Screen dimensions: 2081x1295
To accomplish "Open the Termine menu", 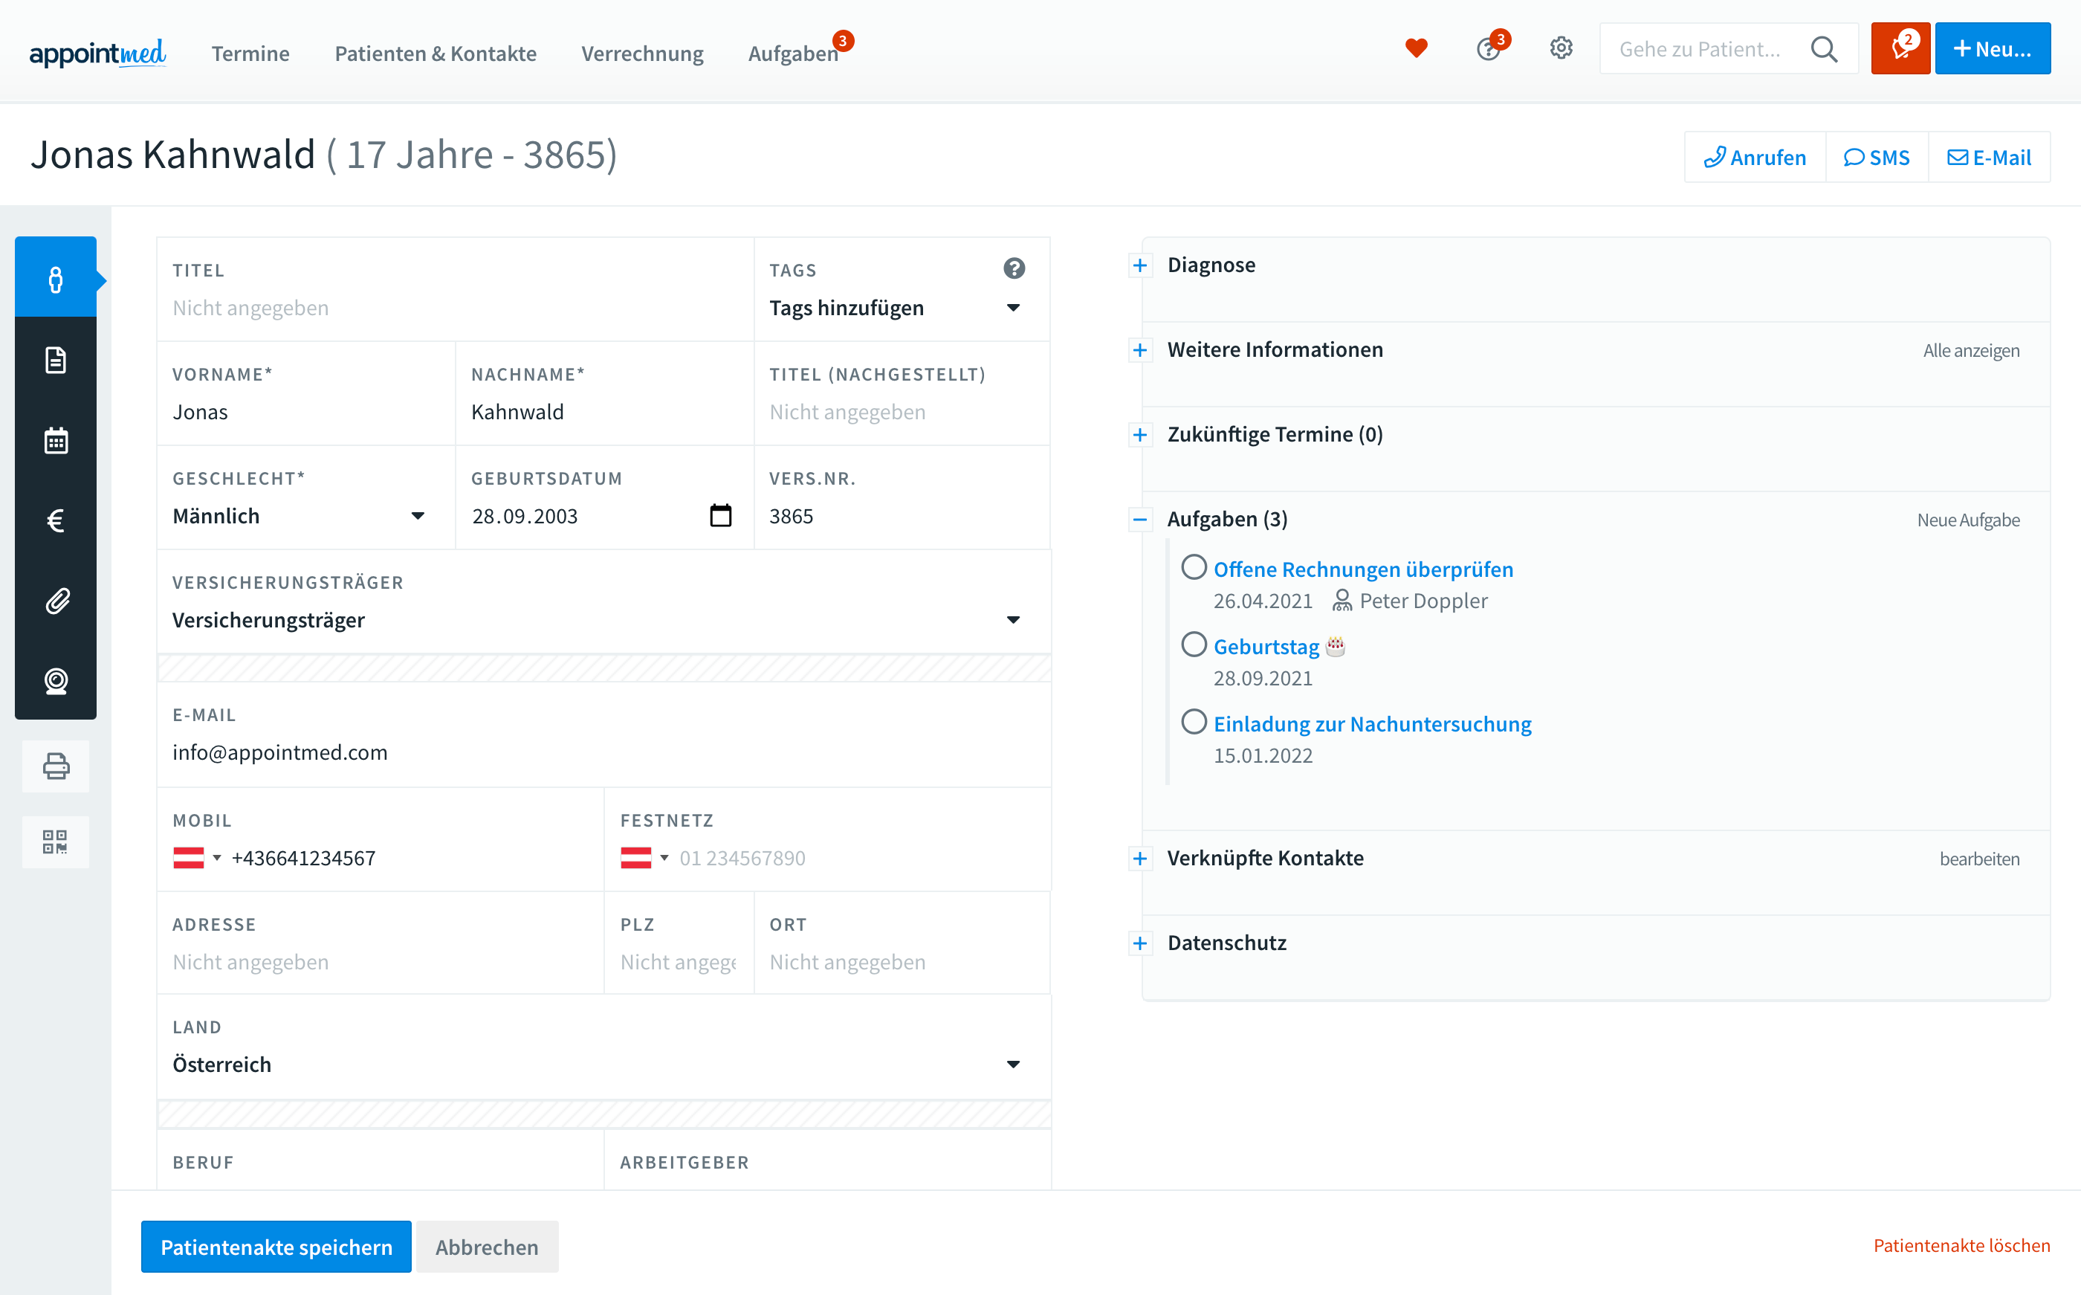I will (250, 53).
